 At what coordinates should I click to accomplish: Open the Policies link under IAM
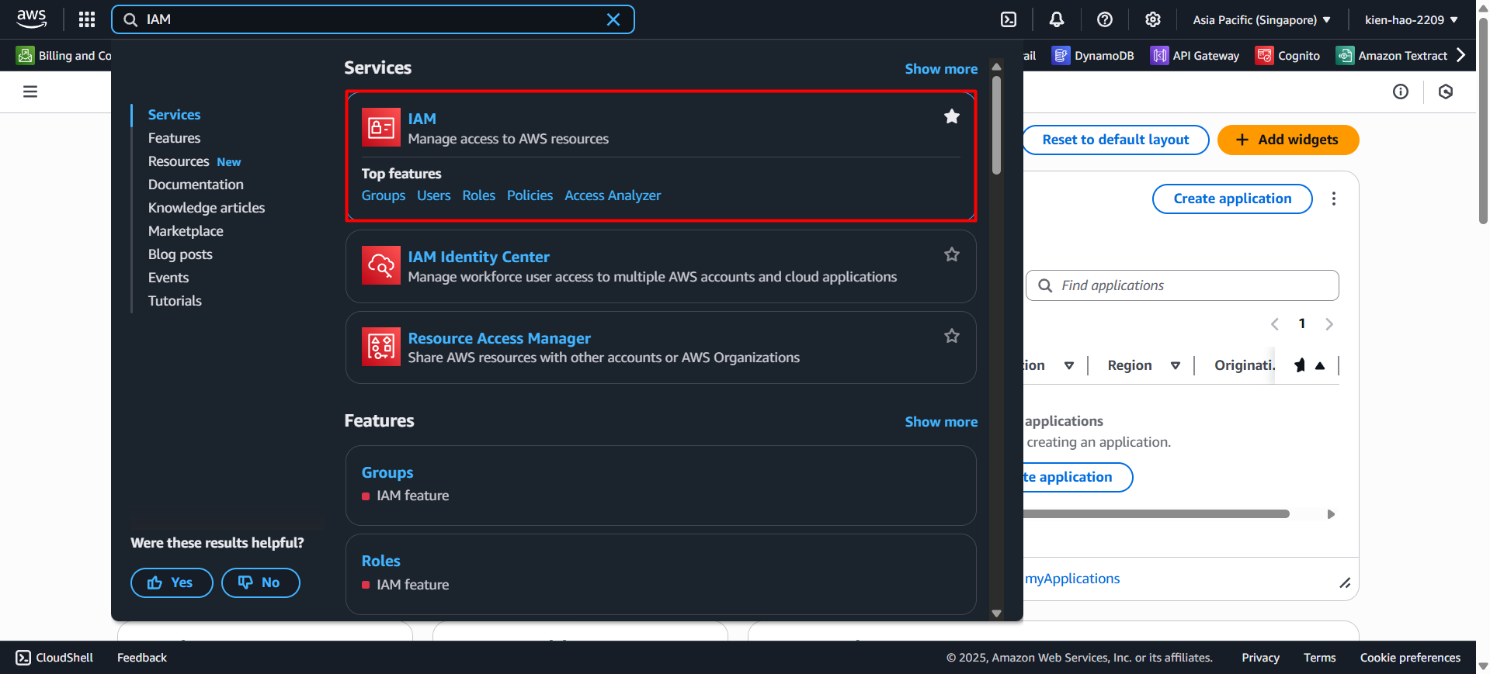click(x=530, y=195)
